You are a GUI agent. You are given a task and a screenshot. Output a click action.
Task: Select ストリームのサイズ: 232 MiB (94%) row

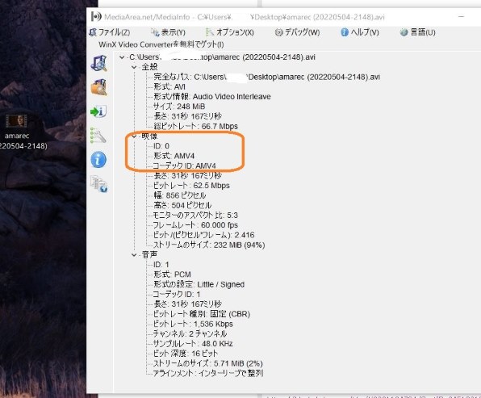(209, 245)
